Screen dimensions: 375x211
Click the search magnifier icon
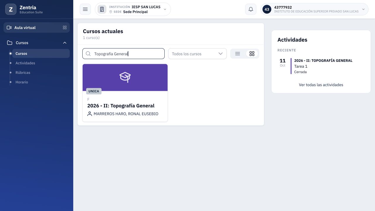(88, 54)
